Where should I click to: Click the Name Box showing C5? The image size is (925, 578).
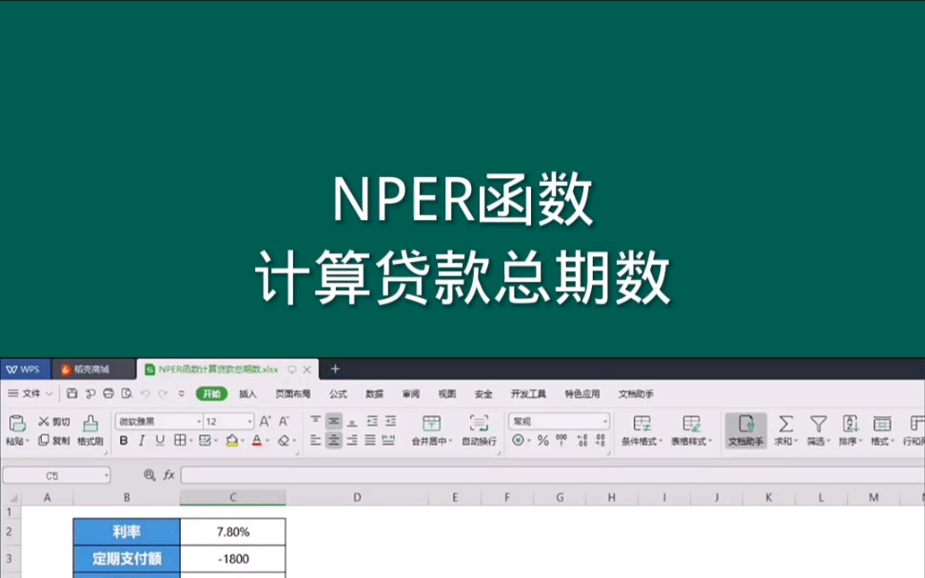52,475
